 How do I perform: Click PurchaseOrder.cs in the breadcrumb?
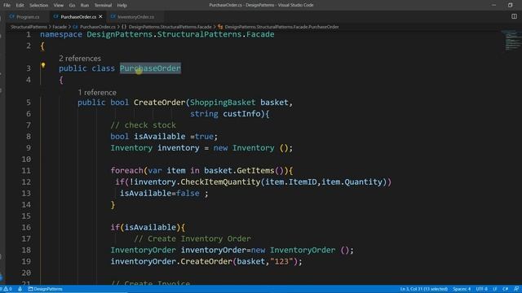point(98,27)
